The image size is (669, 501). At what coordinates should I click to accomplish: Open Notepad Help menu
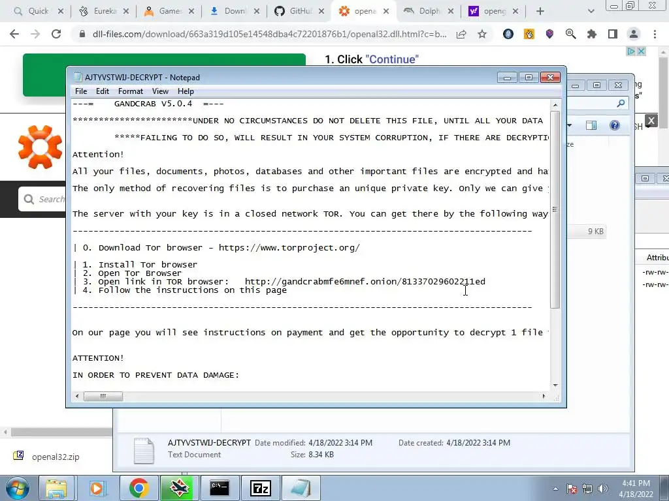pos(186,91)
